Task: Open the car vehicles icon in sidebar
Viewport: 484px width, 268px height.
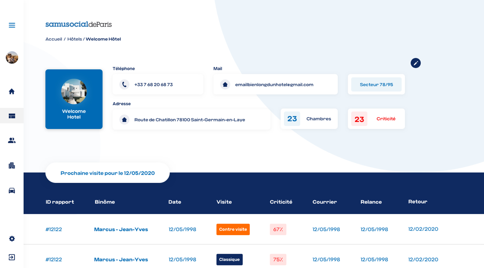Action: click(12, 190)
